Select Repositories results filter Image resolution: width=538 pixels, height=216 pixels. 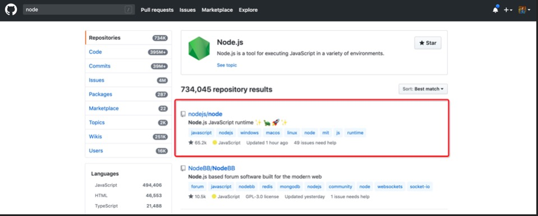coord(128,37)
